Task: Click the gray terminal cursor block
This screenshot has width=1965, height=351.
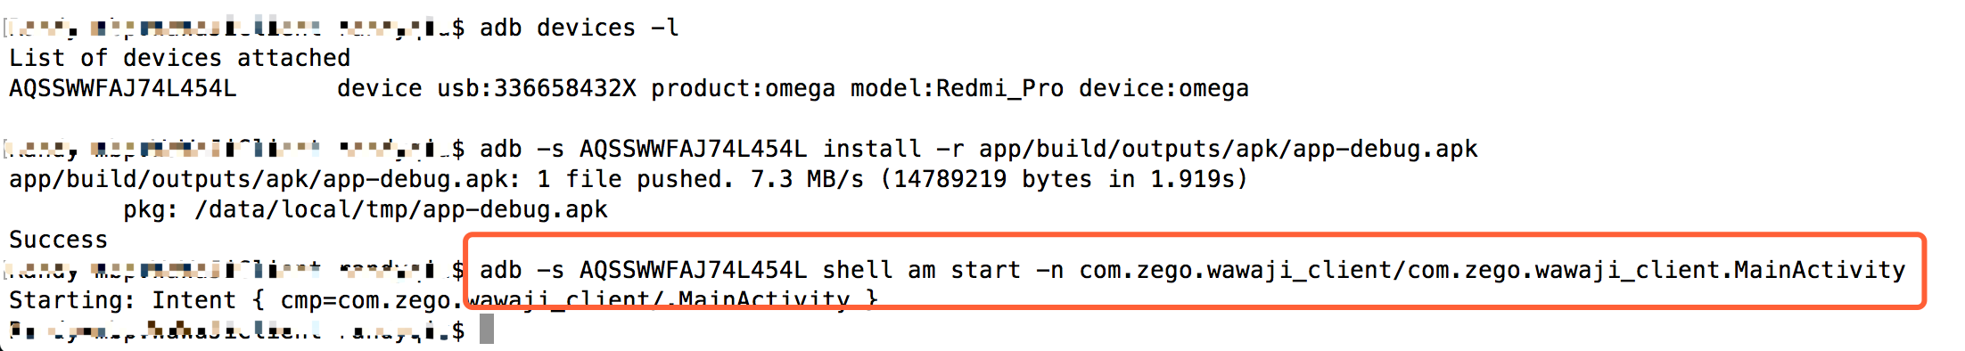Action: 487,329
